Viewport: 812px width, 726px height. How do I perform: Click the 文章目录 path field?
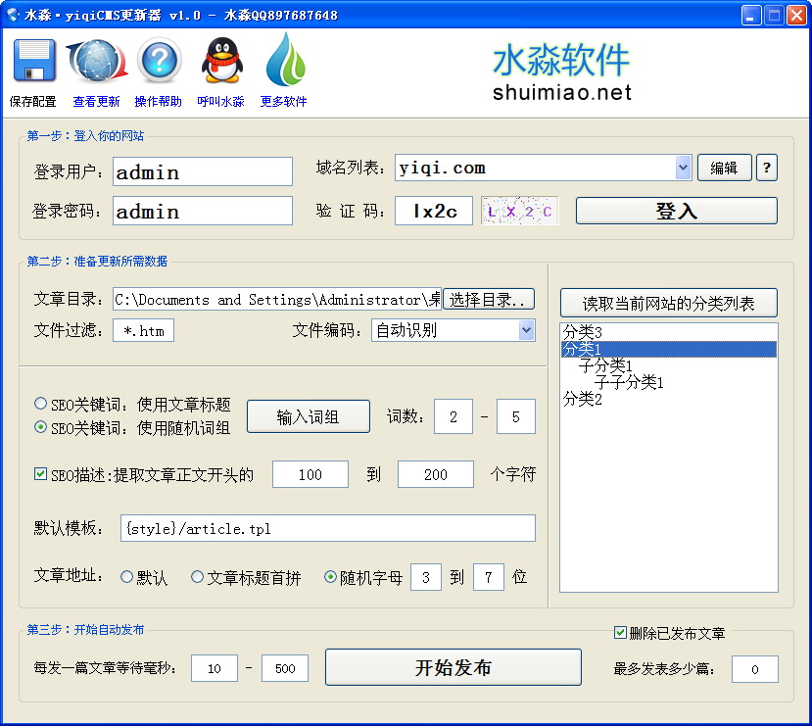(x=277, y=299)
